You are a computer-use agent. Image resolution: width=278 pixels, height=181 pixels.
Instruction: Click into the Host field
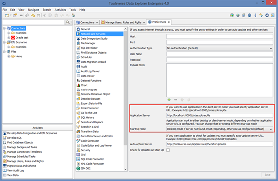tap(219, 36)
